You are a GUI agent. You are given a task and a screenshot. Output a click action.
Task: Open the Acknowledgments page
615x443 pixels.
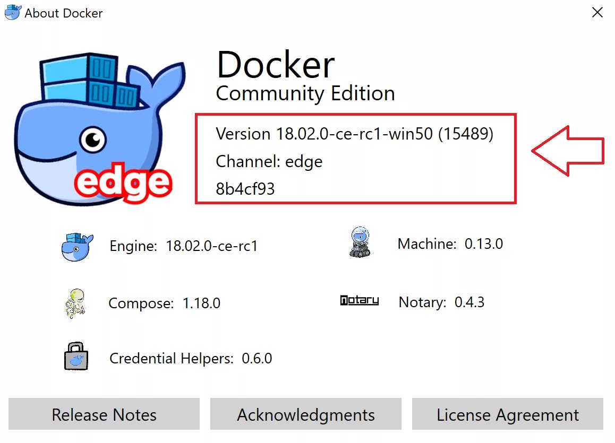[x=306, y=414]
